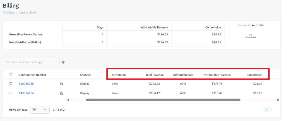
Task: Copy confirmation number 510026256
Action: coord(61,84)
